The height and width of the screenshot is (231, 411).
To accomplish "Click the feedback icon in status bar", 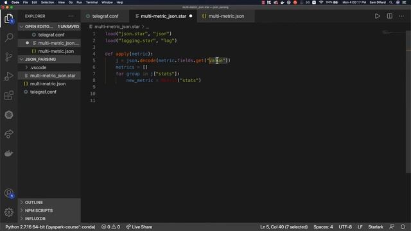I will click(x=392, y=227).
